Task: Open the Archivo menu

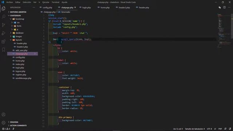Action: pyautogui.click(x=10, y=2)
